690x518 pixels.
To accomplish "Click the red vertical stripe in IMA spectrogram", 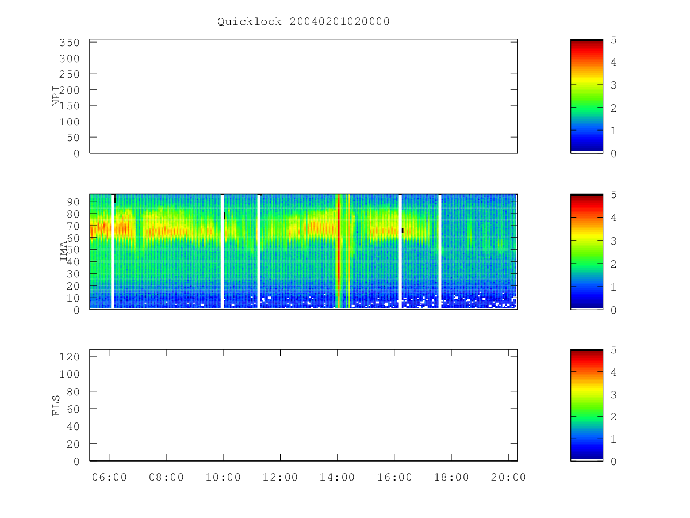I will (x=339, y=252).
